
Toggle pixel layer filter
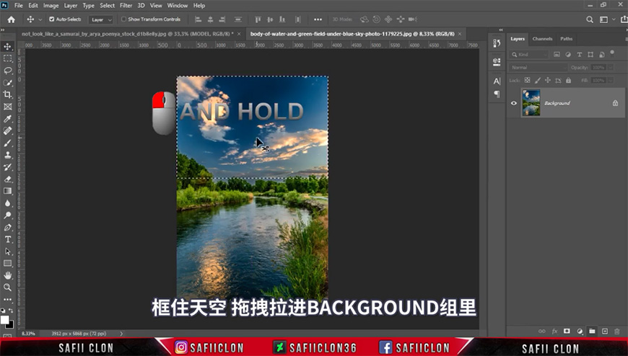point(557,54)
